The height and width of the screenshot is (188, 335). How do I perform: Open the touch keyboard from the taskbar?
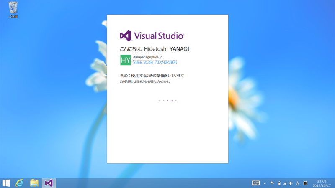255,183
